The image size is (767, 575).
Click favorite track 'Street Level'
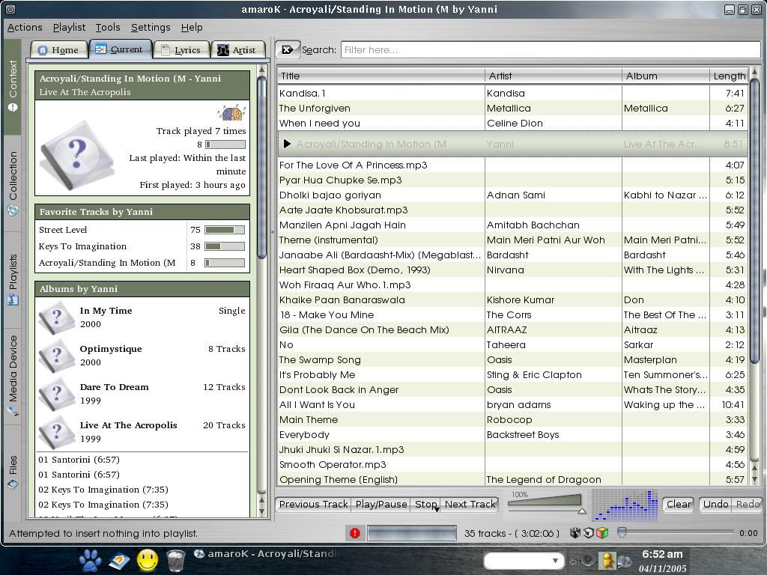coord(63,230)
